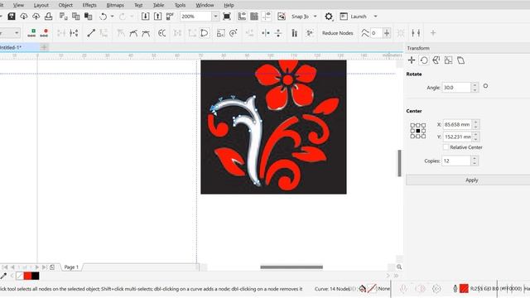
Task: Click the Convert to line icon
Action: [91, 33]
